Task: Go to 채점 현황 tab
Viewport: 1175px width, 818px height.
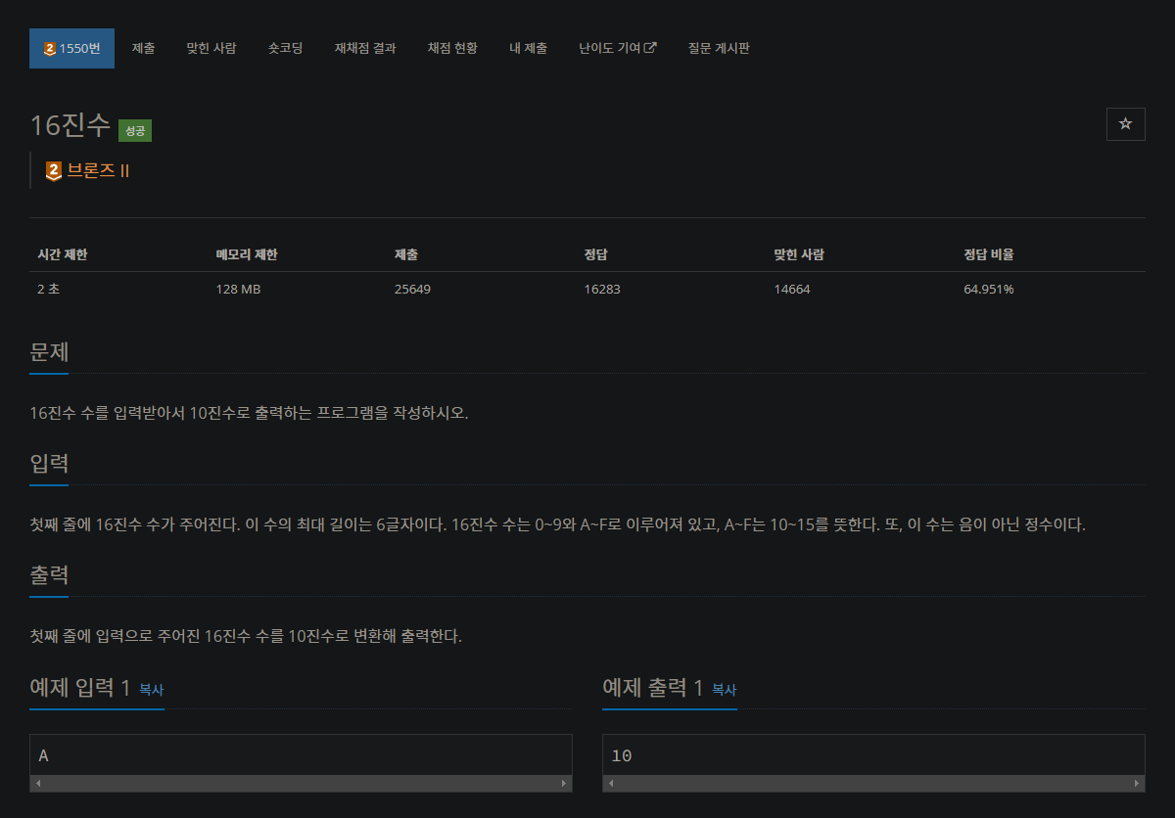Action: 452,48
